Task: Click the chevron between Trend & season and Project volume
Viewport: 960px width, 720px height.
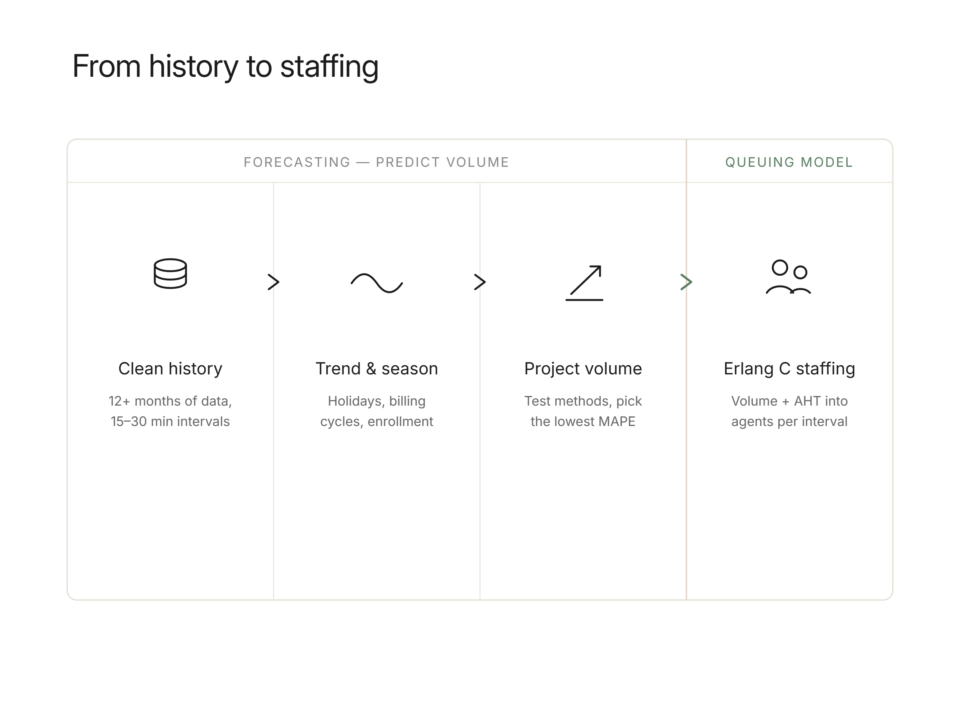Action: [x=480, y=282]
